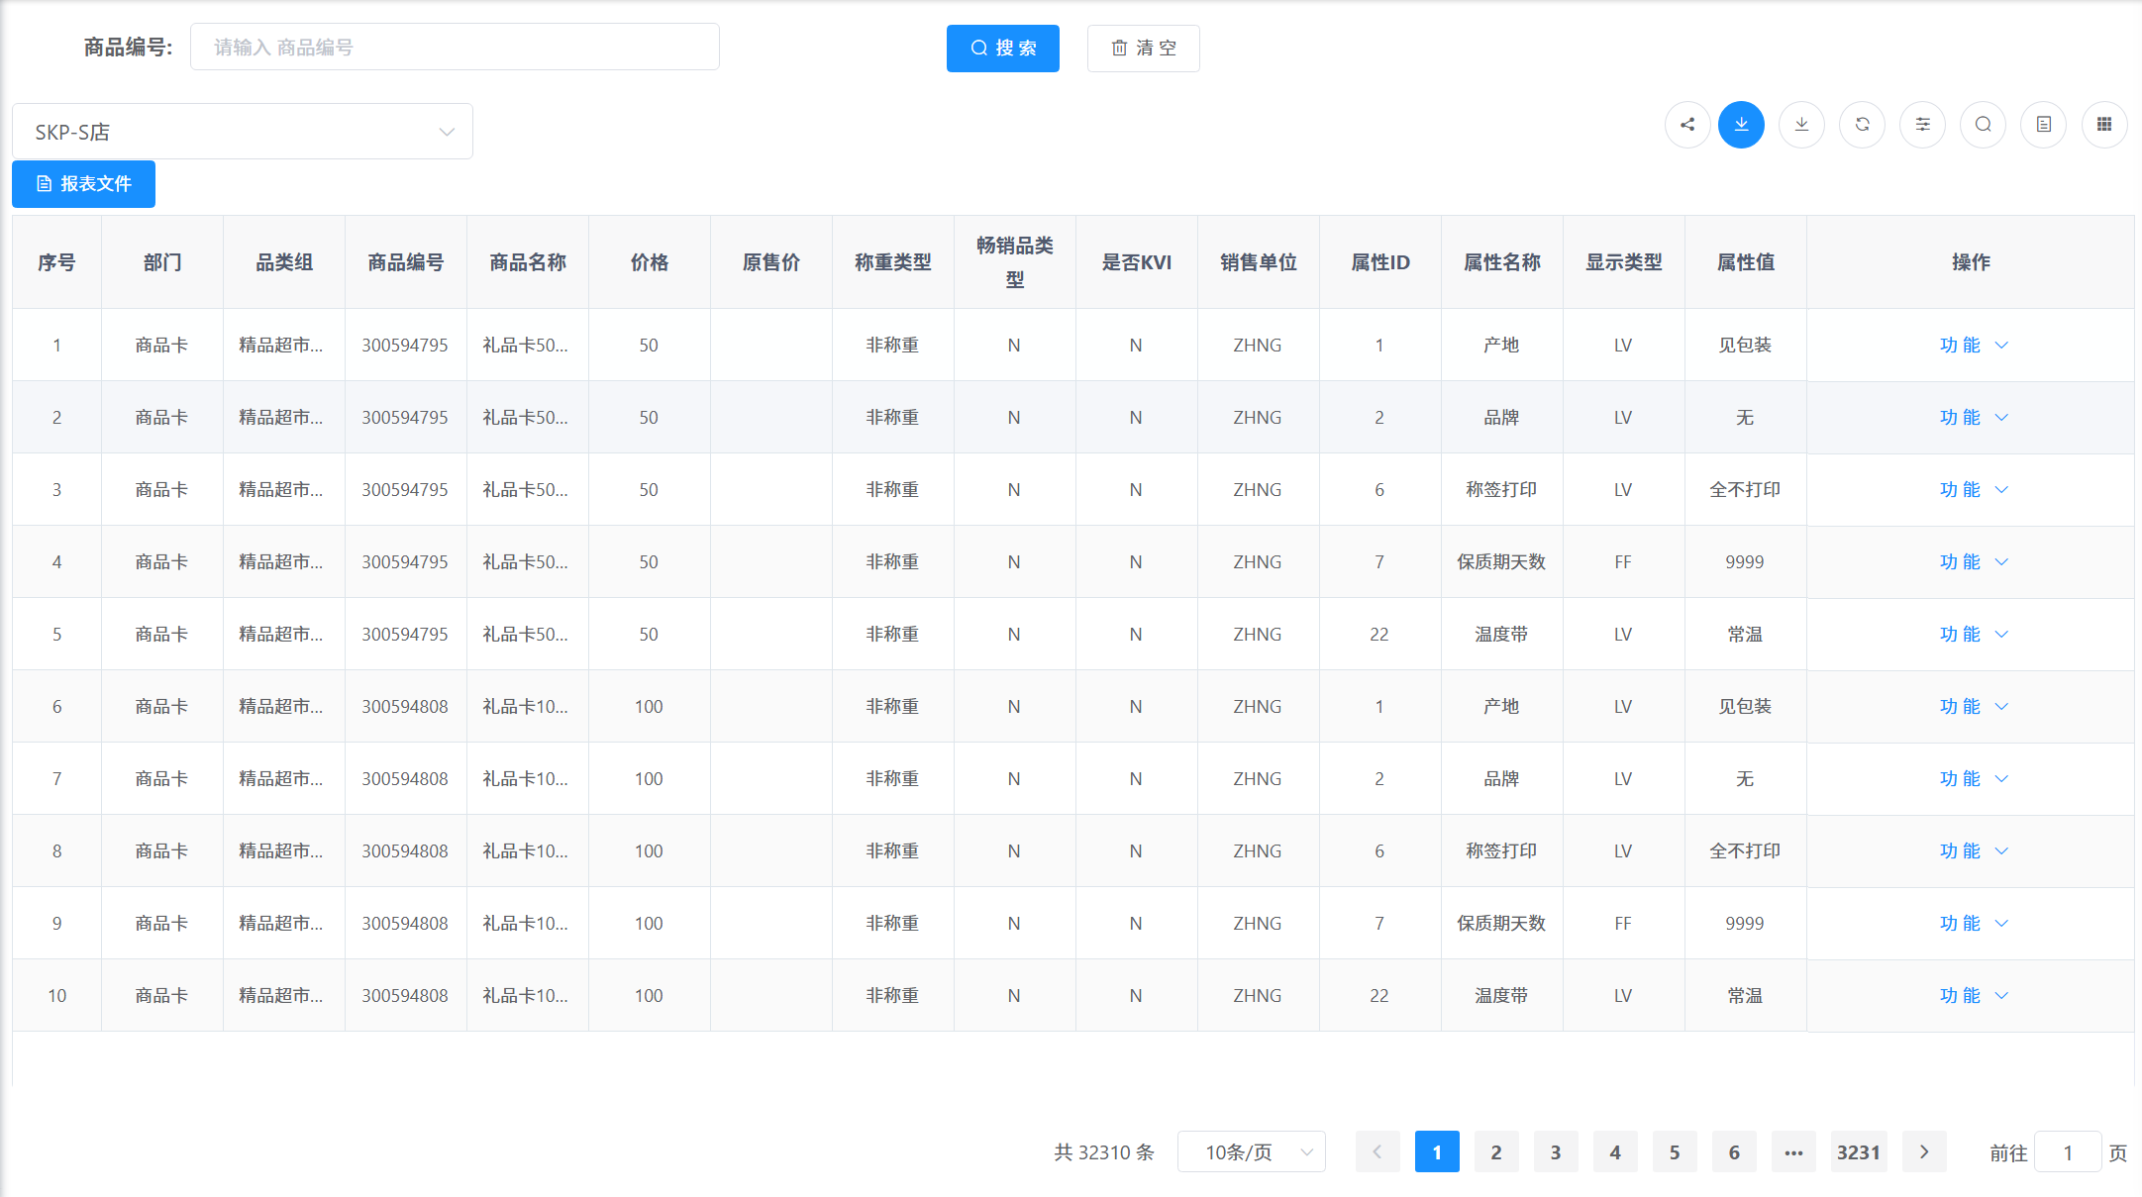2142x1197 pixels.
Task: Click the circular magnifier toolbar icon
Action: click(x=1983, y=125)
